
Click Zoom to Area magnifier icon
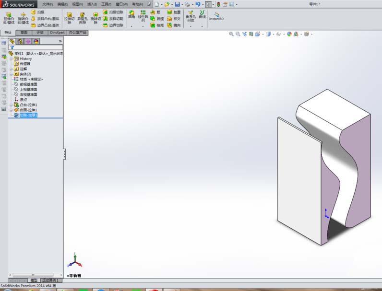(x=238, y=34)
